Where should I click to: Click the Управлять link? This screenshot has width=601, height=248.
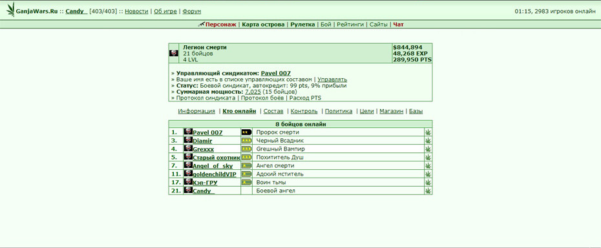coord(332,79)
